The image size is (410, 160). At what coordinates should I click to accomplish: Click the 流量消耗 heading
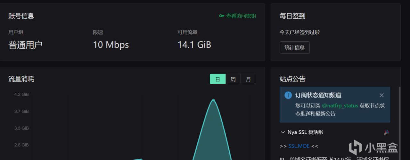tap(21, 79)
